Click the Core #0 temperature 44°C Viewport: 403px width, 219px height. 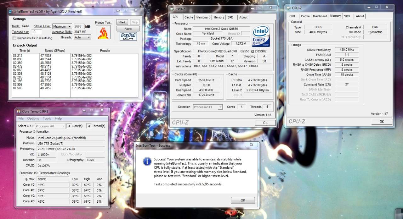(x=53, y=185)
